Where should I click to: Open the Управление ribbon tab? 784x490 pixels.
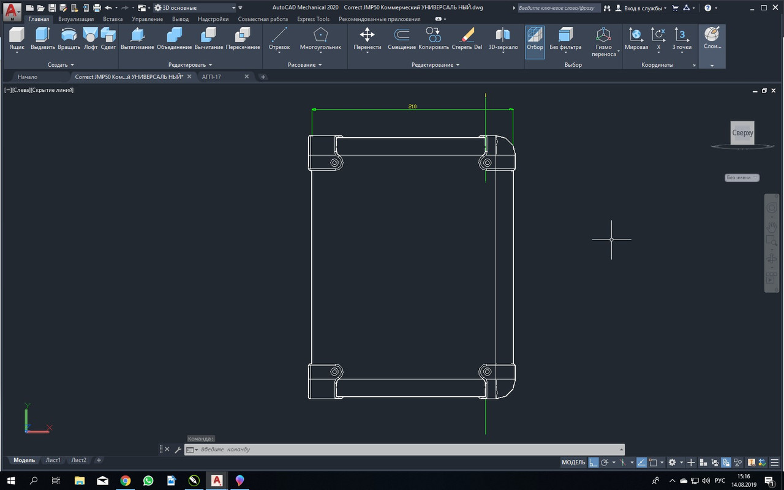click(x=147, y=19)
